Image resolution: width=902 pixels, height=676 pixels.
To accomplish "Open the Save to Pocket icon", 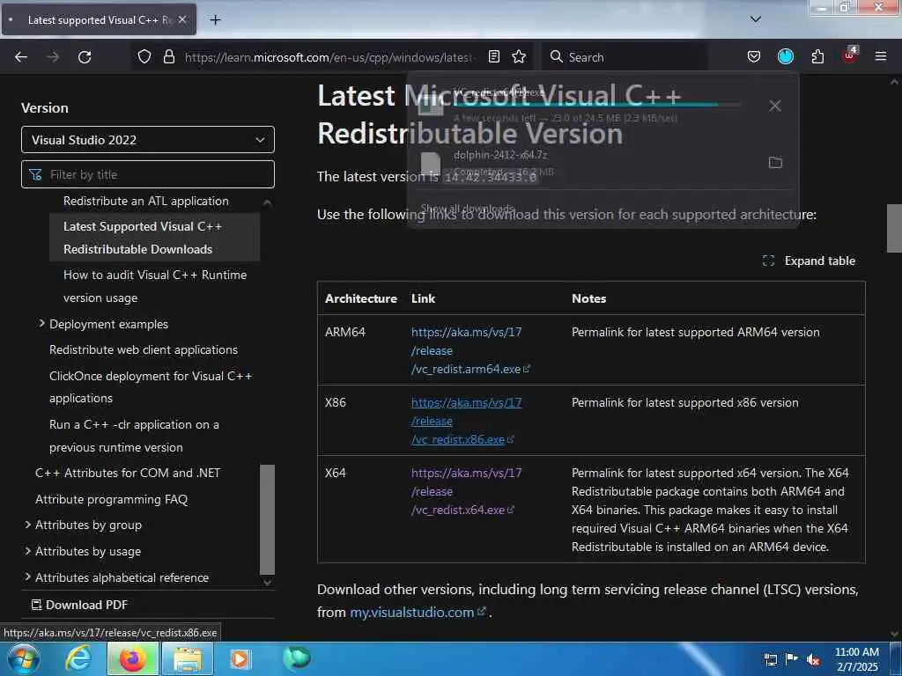I will [754, 57].
